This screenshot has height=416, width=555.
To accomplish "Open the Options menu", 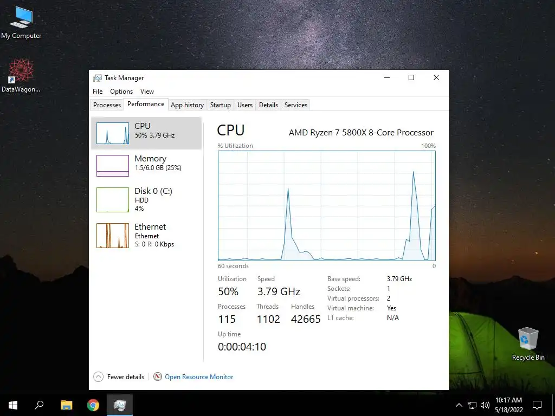I will 121,91.
